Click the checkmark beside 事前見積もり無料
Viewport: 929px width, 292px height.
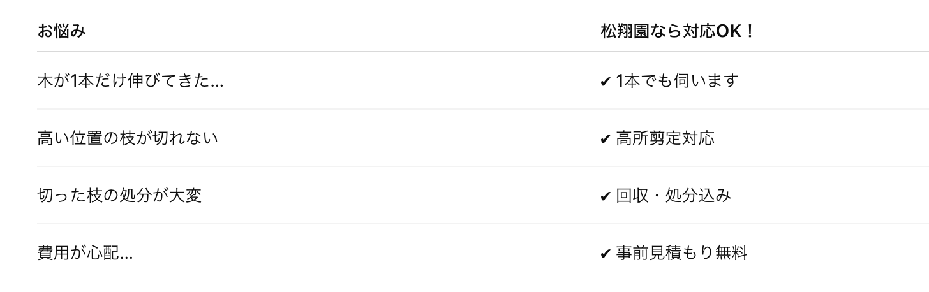click(x=606, y=254)
